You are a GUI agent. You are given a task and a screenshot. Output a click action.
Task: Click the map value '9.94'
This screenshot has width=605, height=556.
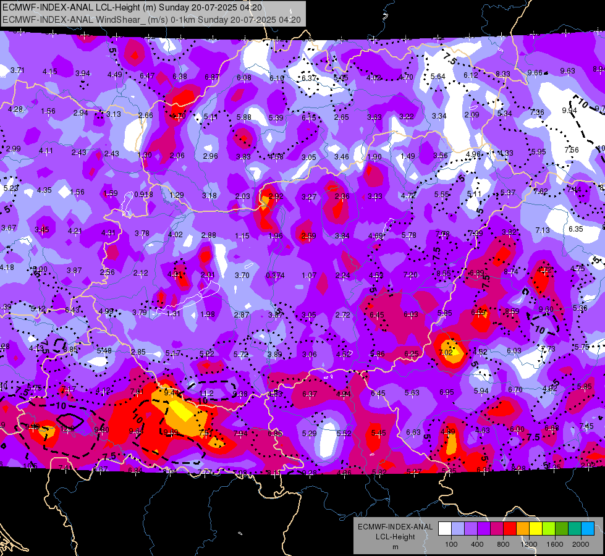click(569, 111)
